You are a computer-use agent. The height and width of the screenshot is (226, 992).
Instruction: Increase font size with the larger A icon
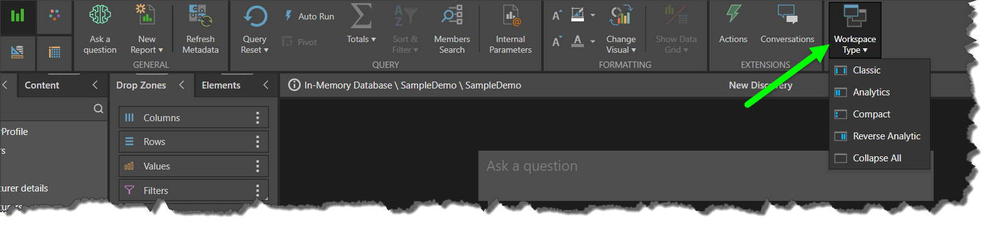tap(557, 16)
